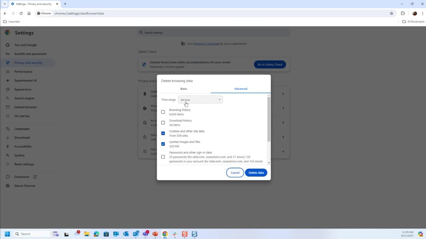Screen dimensions: 426x239
Task: Open the Time range dropdown
Action: coord(200,100)
